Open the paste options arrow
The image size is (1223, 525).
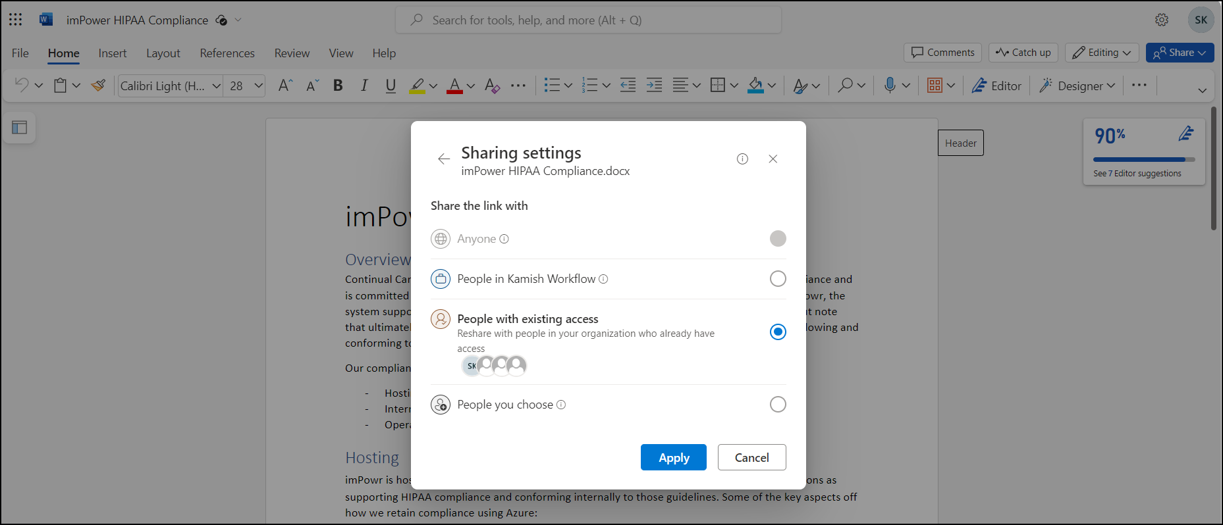(76, 86)
